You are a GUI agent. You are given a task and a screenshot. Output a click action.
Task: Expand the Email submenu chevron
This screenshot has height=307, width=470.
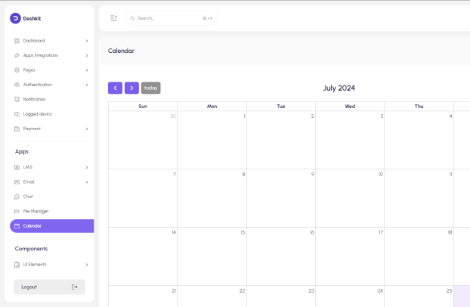tap(87, 182)
